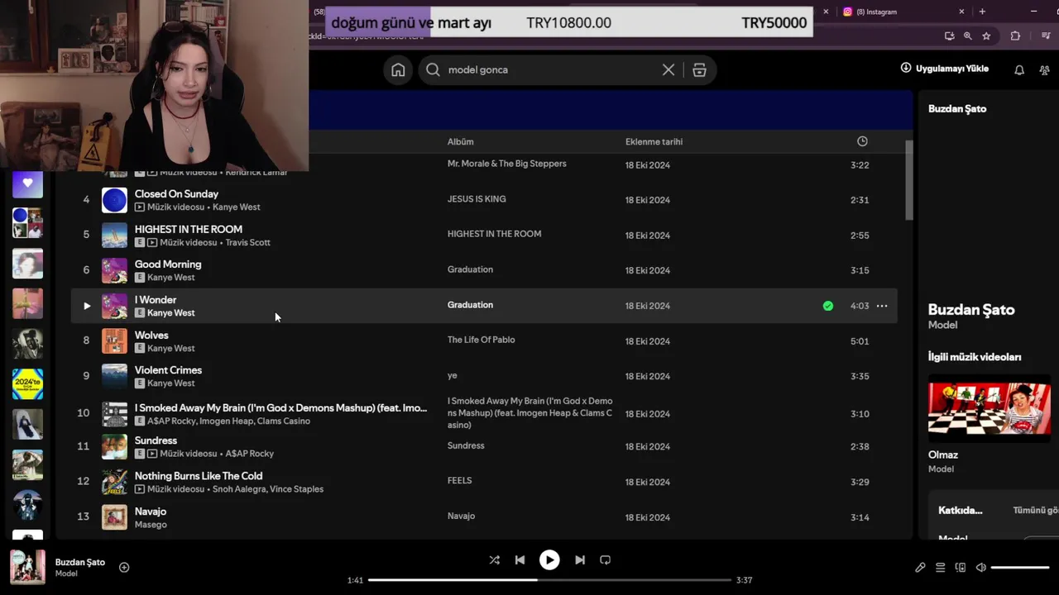Open more options for 'I Wonder'
The width and height of the screenshot is (1059, 595).
tap(882, 306)
